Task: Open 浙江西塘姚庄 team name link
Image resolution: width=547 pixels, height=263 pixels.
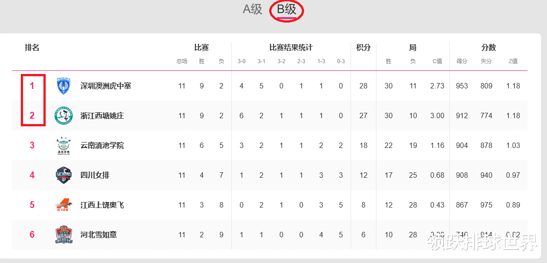Action: point(102,115)
